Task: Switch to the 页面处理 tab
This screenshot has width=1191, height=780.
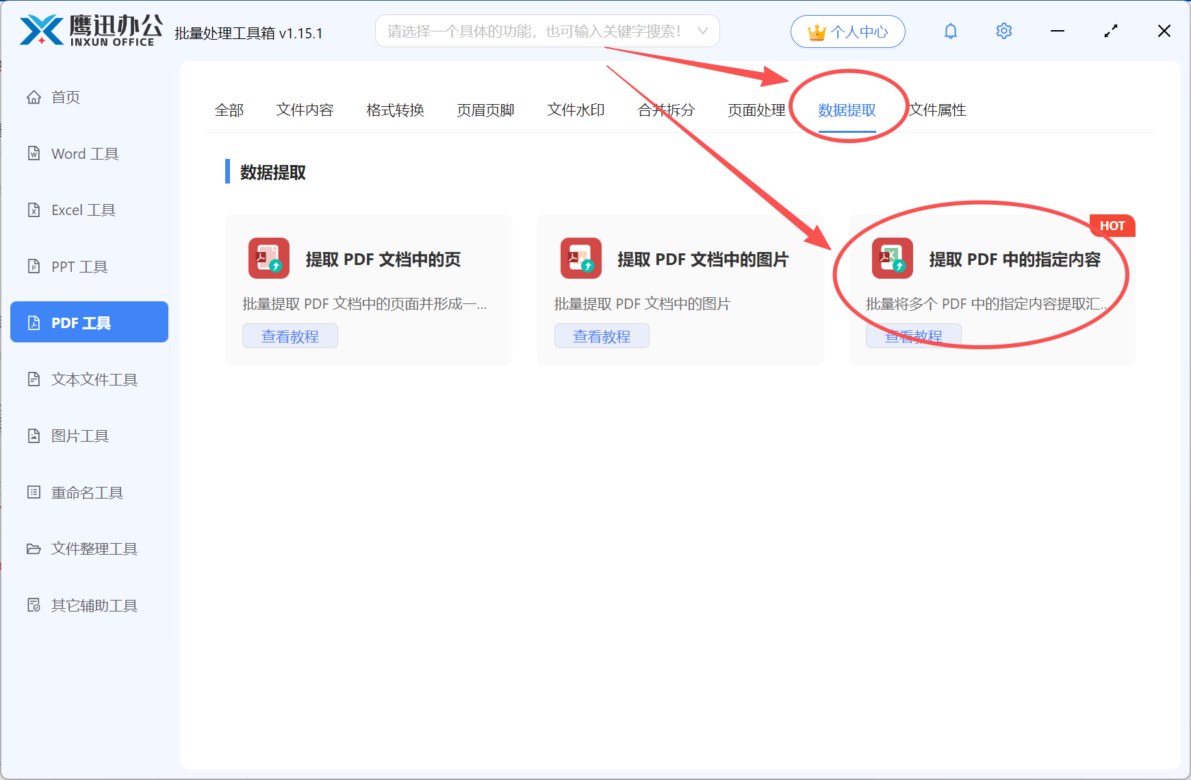Action: pyautogui.click(x=756, y=110)
